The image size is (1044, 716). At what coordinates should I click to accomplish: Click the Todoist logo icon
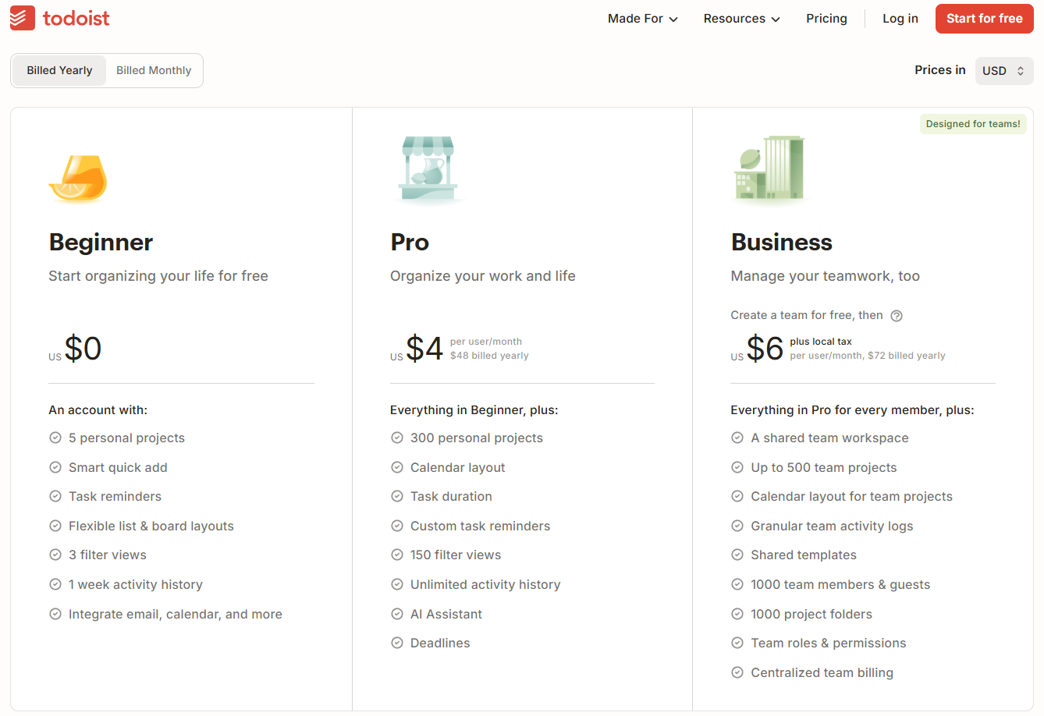click(23, 18)
